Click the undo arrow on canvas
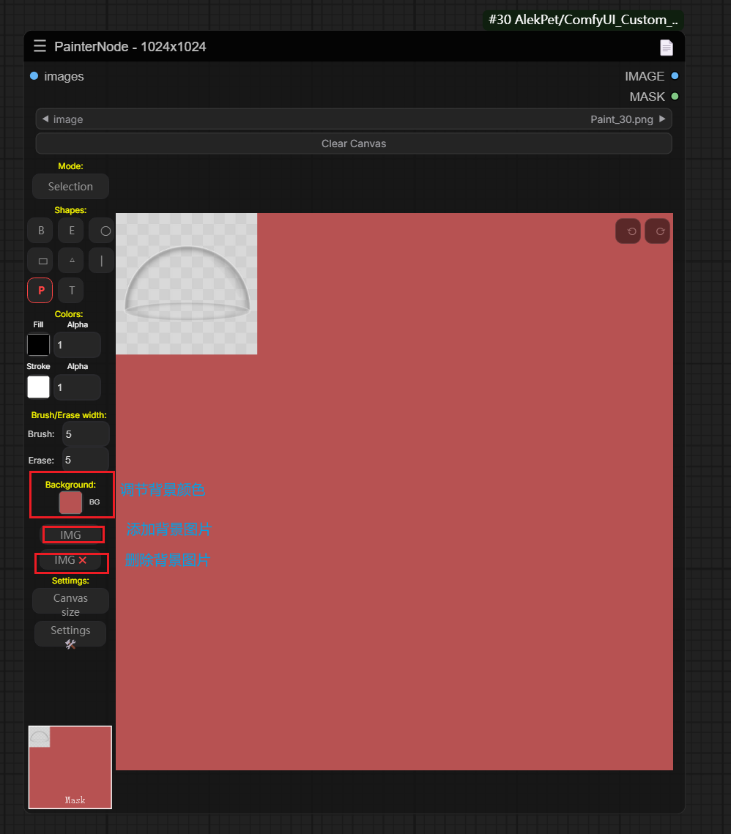The width and height of the screenshot is (731, 834). [628, 231]
